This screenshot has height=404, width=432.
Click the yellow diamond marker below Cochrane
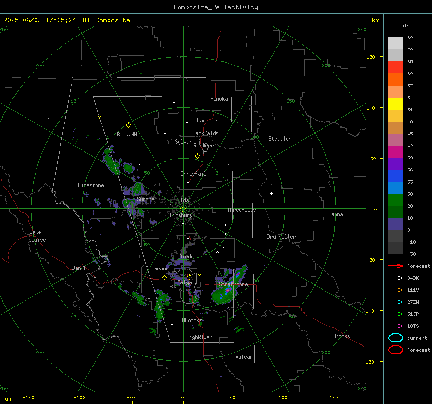(x=164, y=278)
